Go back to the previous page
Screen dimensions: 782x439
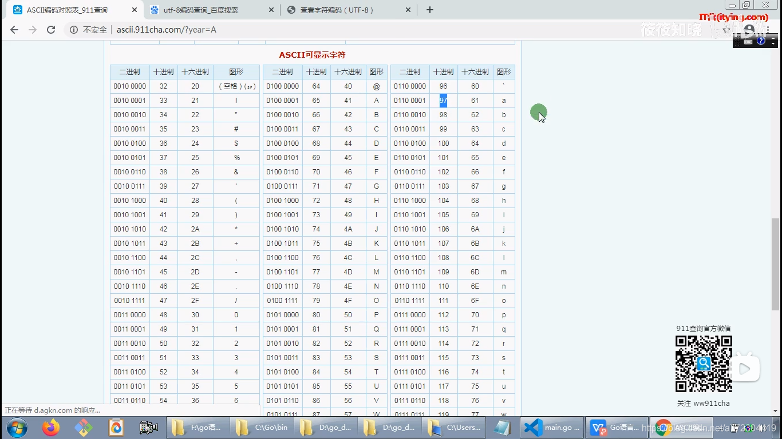click(x=14, y=30)
